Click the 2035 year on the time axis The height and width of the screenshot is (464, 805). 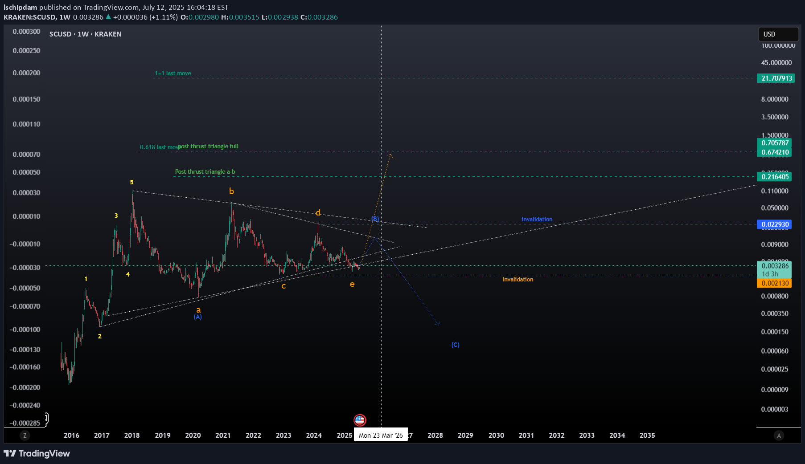(x=647, y=436)
